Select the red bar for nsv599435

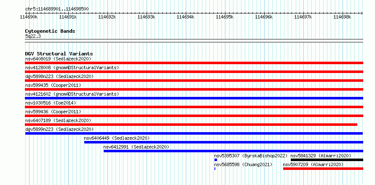tap(194, 89)
